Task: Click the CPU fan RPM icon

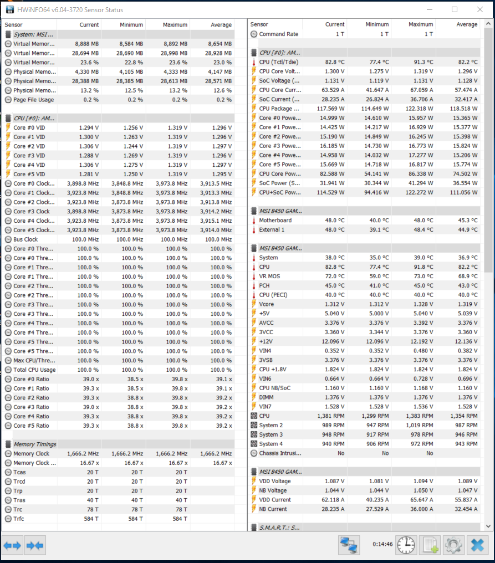Action: 254,416
